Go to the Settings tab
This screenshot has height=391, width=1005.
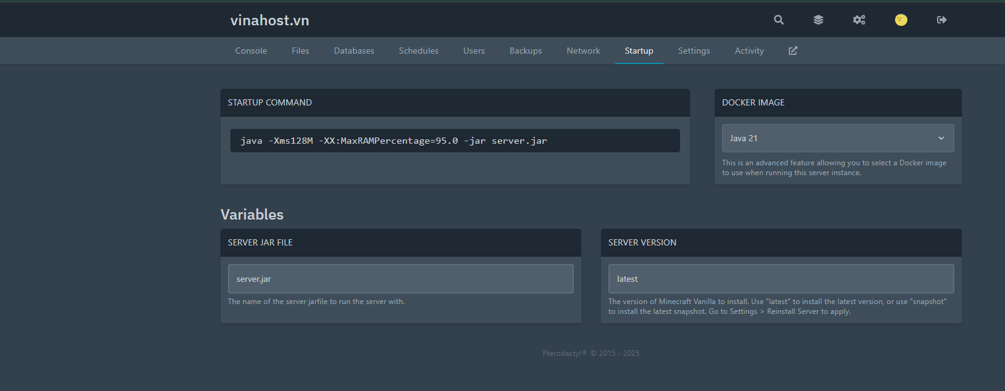coord(694,51)
